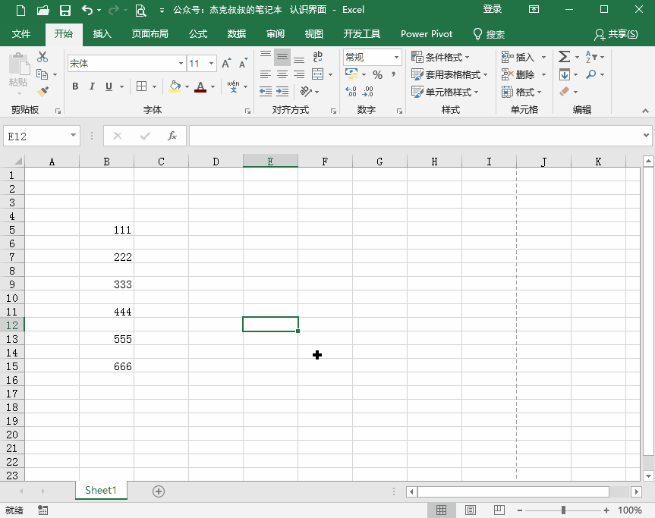Image resolution: width=655 pixels, height=518 pixels.
Task: Click the Fill Color paint bucket icon
Action: coord(174,86)
